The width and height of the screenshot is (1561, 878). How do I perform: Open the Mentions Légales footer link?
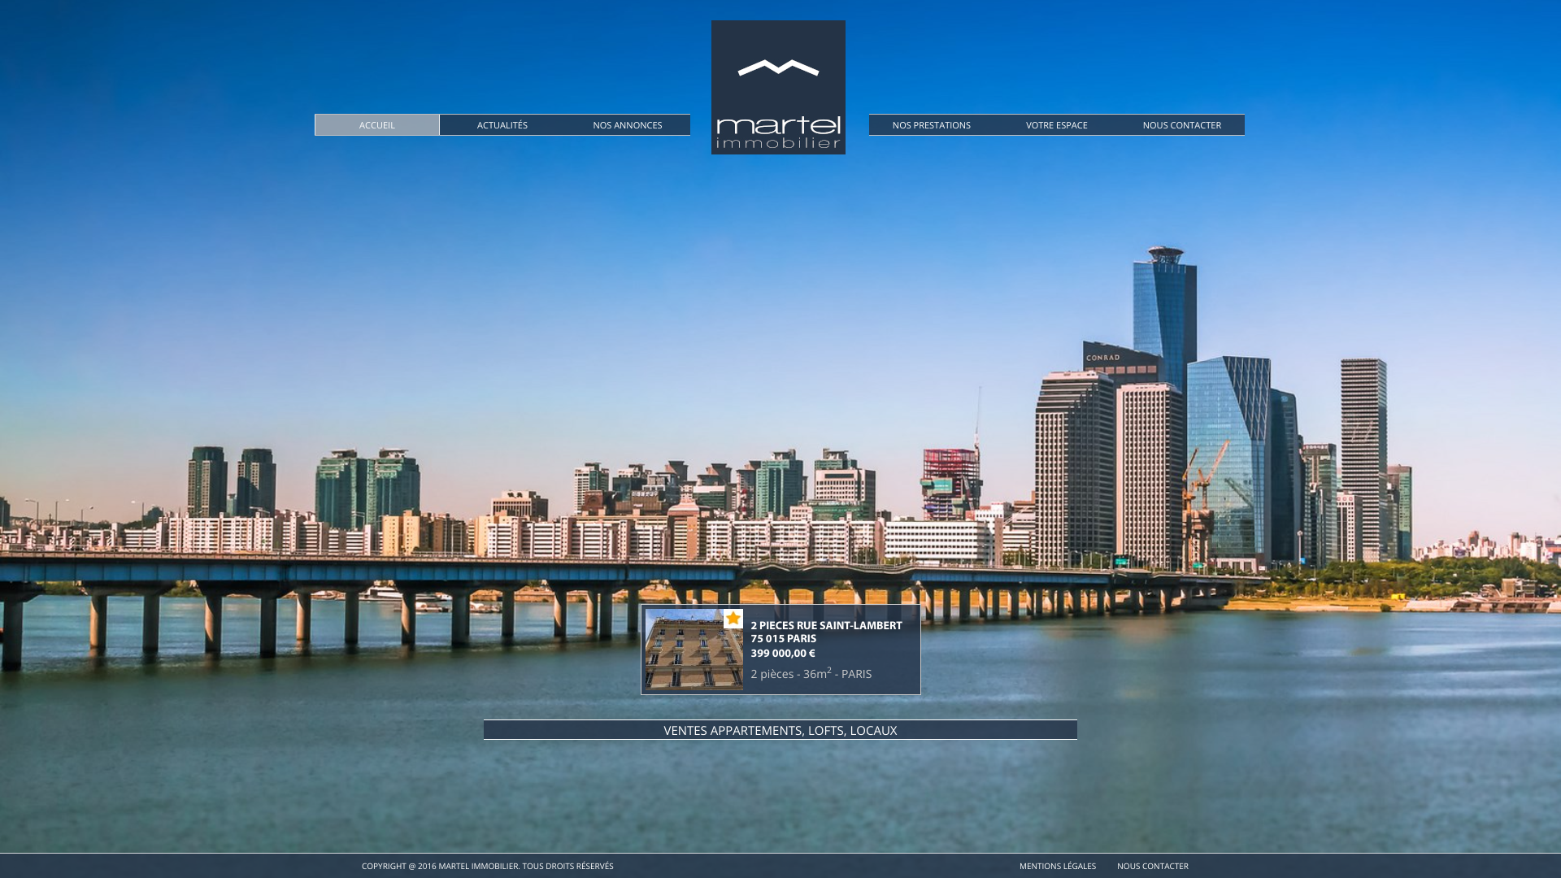coord(1058,866)
